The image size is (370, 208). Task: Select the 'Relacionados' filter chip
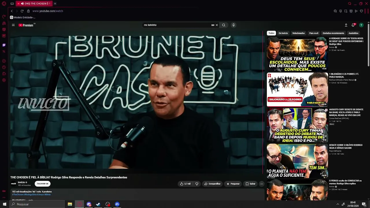(x=299, y=33)
